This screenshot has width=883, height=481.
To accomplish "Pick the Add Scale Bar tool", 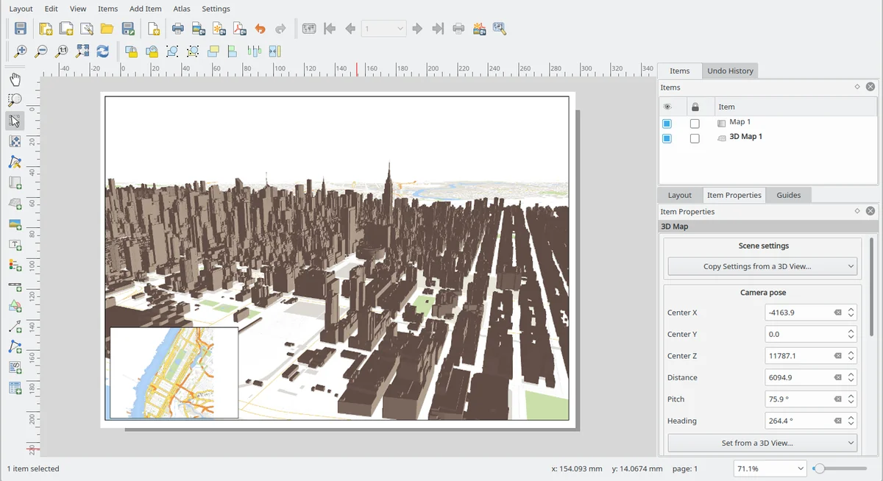I will [x=15, y=286].
